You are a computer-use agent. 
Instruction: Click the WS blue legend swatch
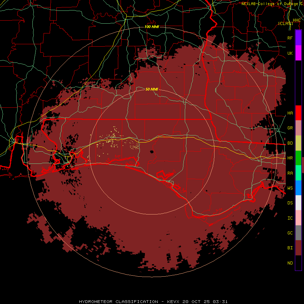coord(298,188)
